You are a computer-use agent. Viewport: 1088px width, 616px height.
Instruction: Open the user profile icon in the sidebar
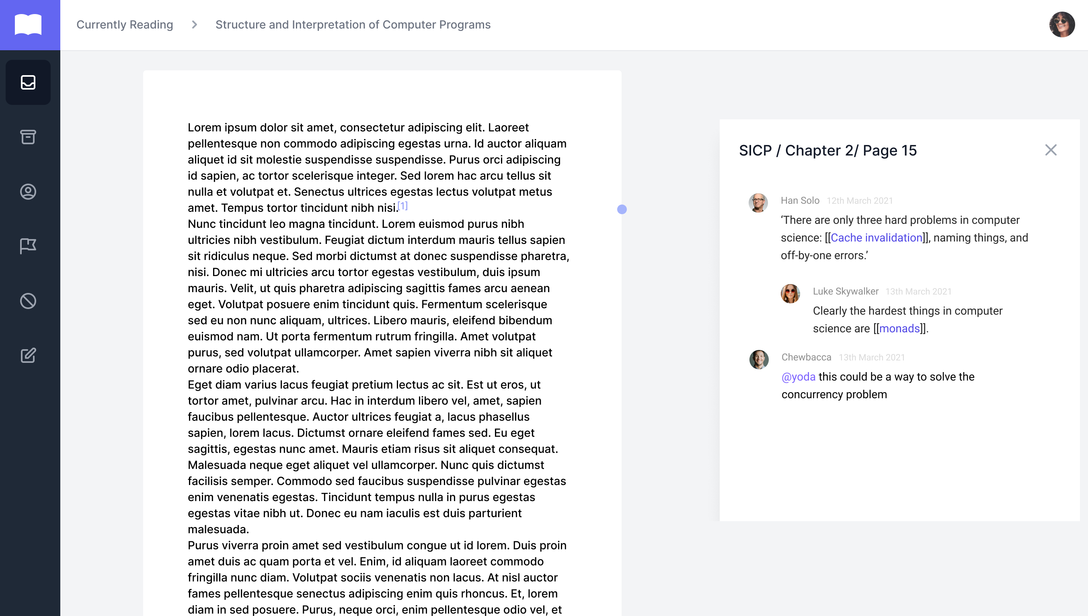pyautogui.click(x=28, y=192)
